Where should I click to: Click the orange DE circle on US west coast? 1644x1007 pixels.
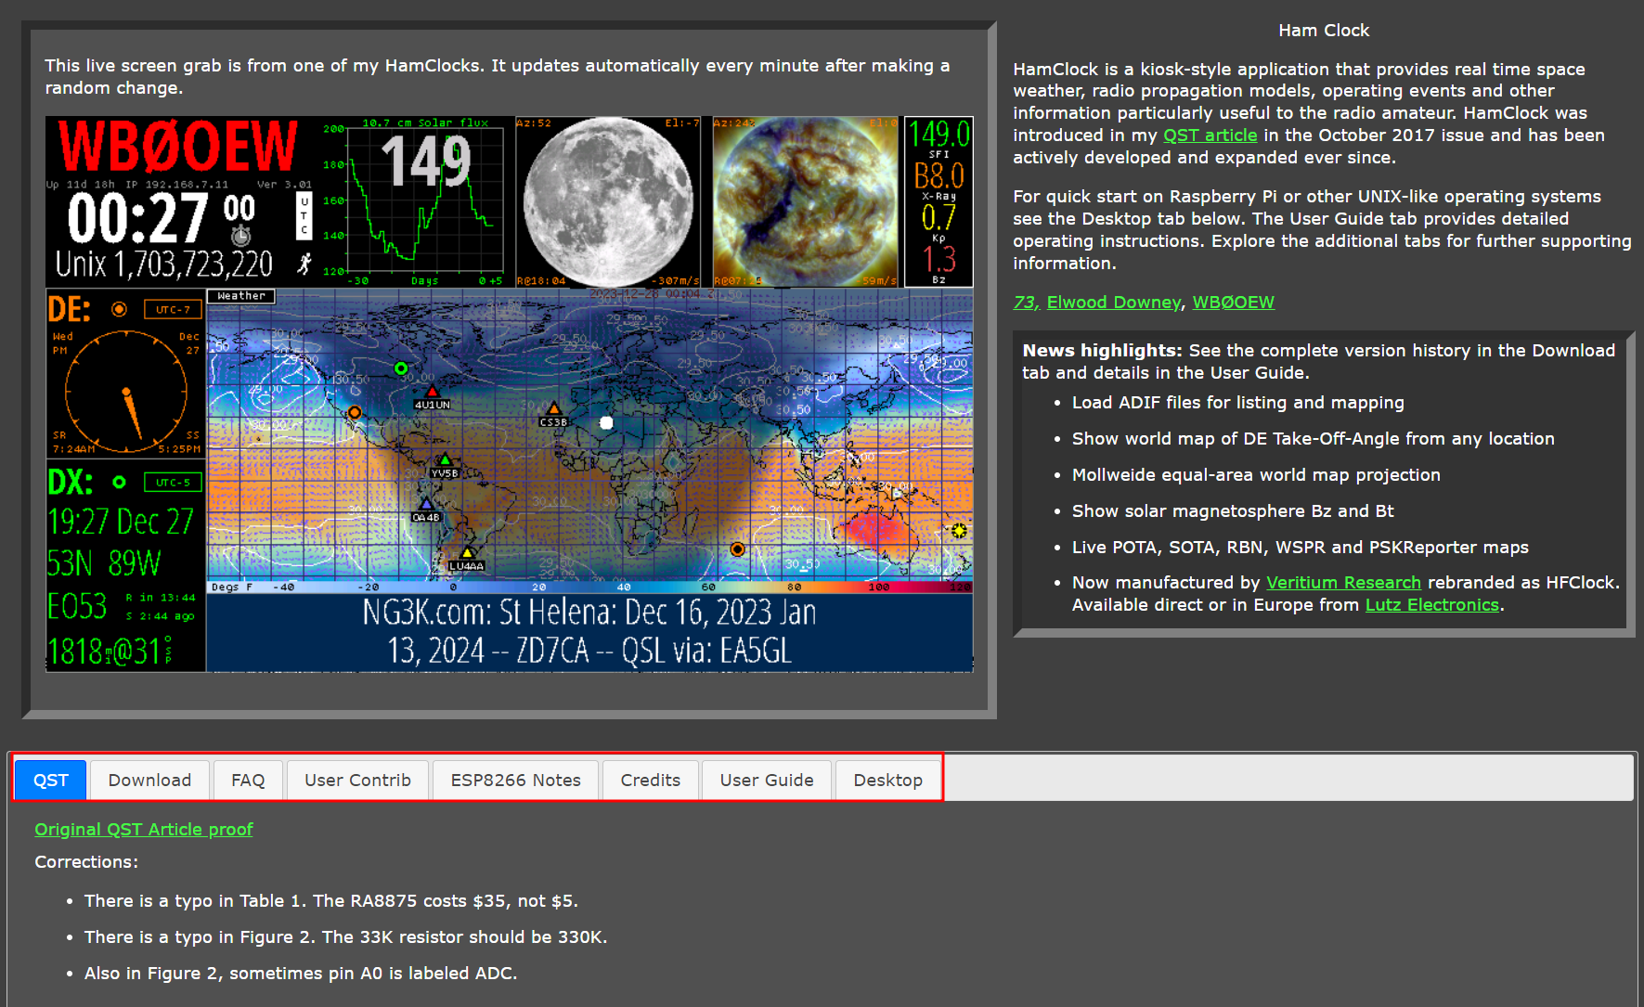(355, 413)
